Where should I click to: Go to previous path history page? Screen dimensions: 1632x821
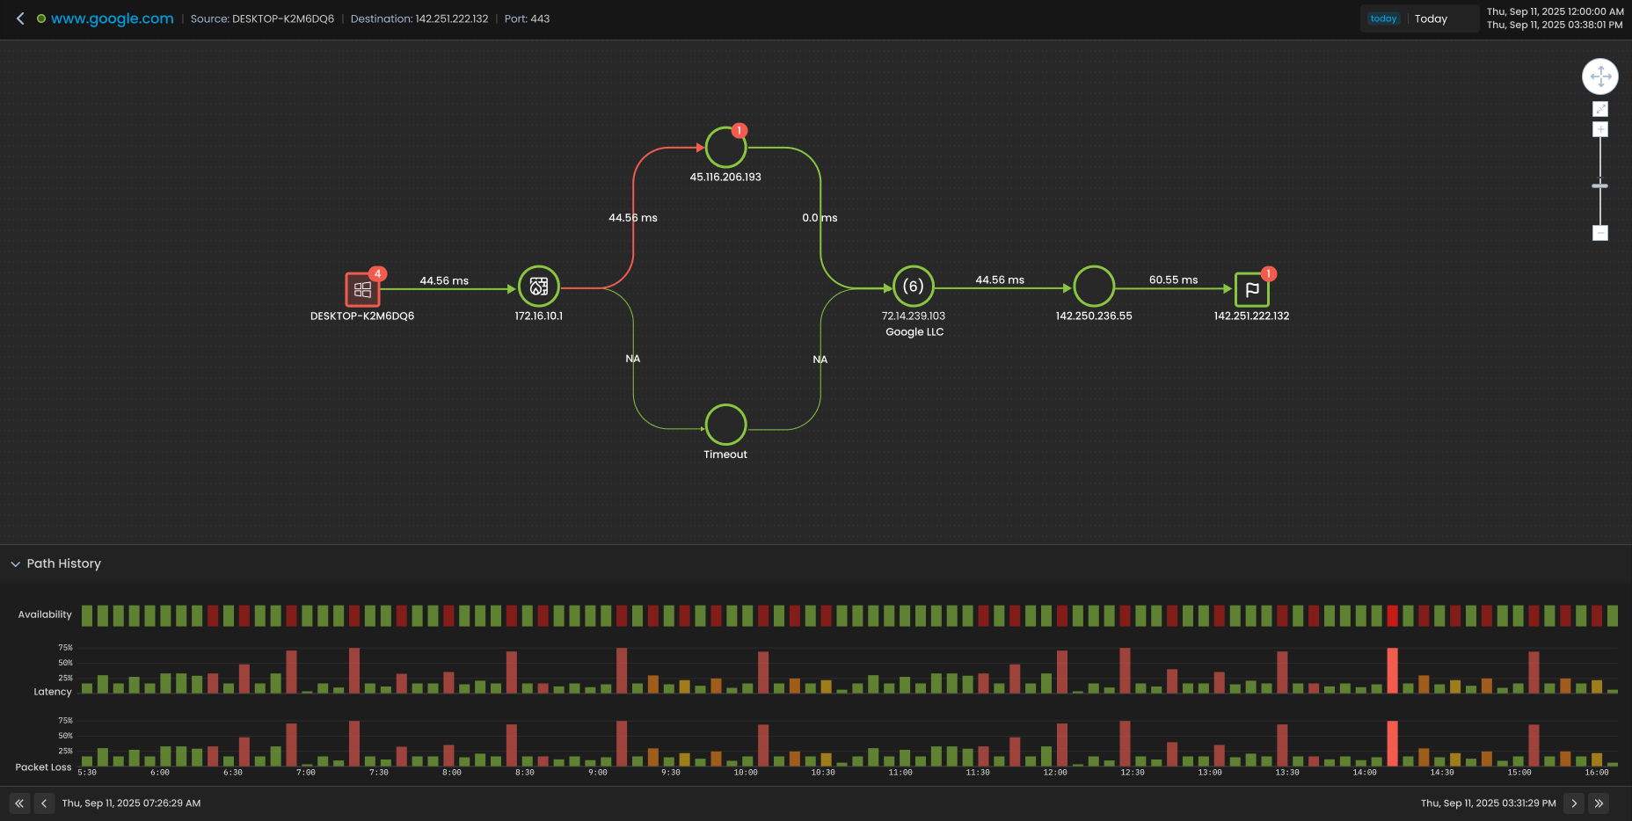click(x=44, y=803)
